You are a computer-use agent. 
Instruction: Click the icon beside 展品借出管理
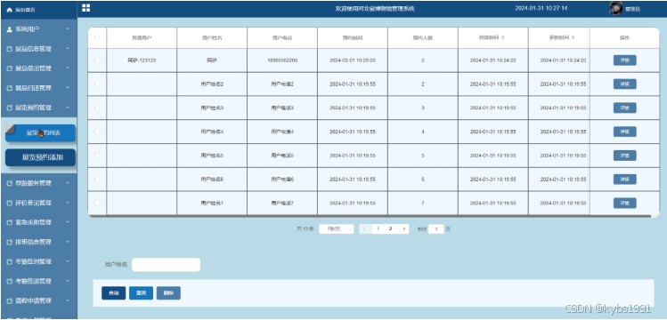tap(10, 68)
